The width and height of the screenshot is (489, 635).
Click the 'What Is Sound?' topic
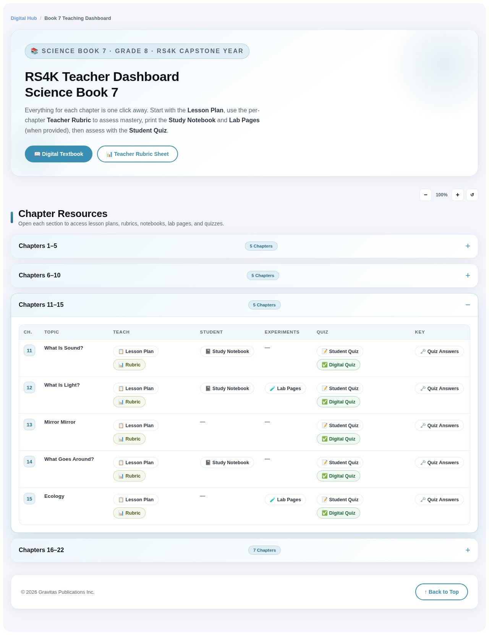click(64, 348)
